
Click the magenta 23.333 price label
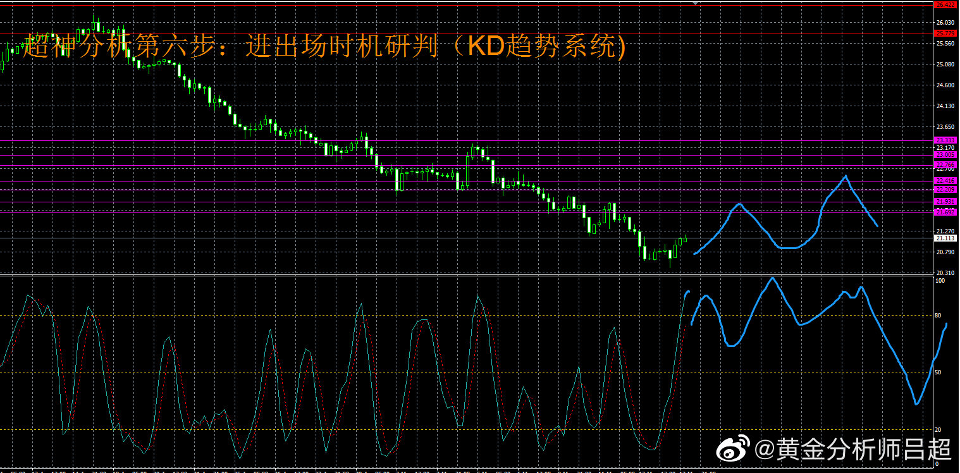tap(945, 140)
